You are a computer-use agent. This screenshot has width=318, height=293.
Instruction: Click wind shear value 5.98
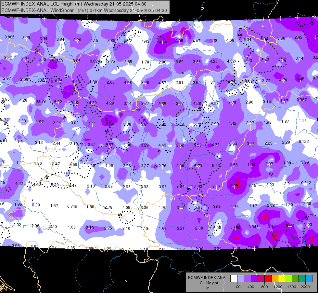(198, 207)
